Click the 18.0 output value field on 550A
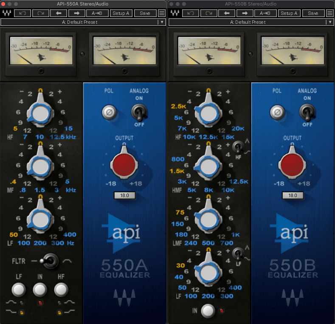335x324 pixels. pos(124,195)
